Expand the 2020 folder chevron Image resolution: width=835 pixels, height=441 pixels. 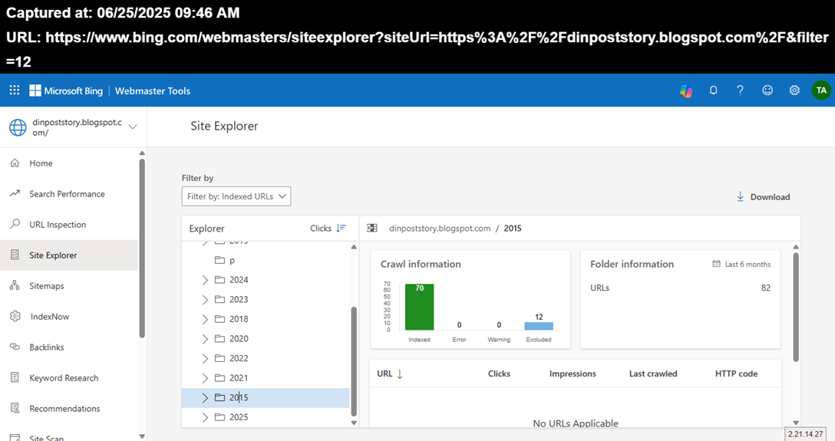[205, 339]
